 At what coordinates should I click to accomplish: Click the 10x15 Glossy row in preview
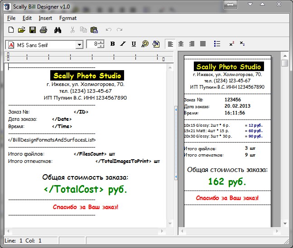tap(223, 125)
